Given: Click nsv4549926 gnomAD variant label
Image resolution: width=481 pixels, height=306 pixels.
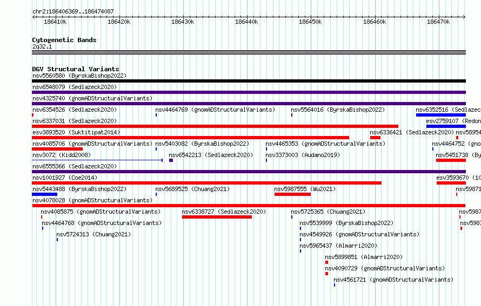Looking at the screenshot, I should click(359, 234).
